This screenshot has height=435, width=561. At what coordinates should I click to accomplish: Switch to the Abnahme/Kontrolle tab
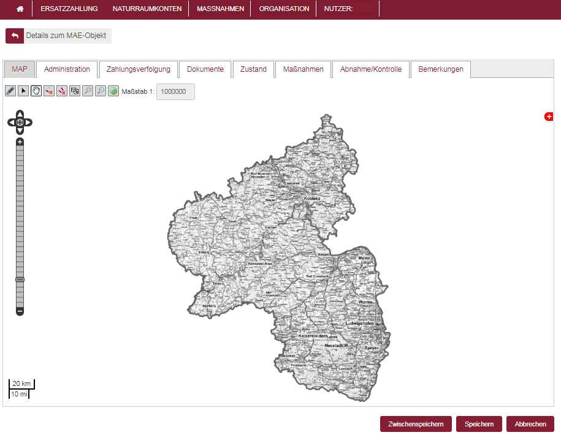371,69
